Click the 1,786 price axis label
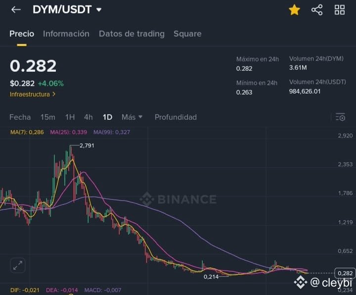The width and height of the screenshot is (356, 295). [345, 193]
